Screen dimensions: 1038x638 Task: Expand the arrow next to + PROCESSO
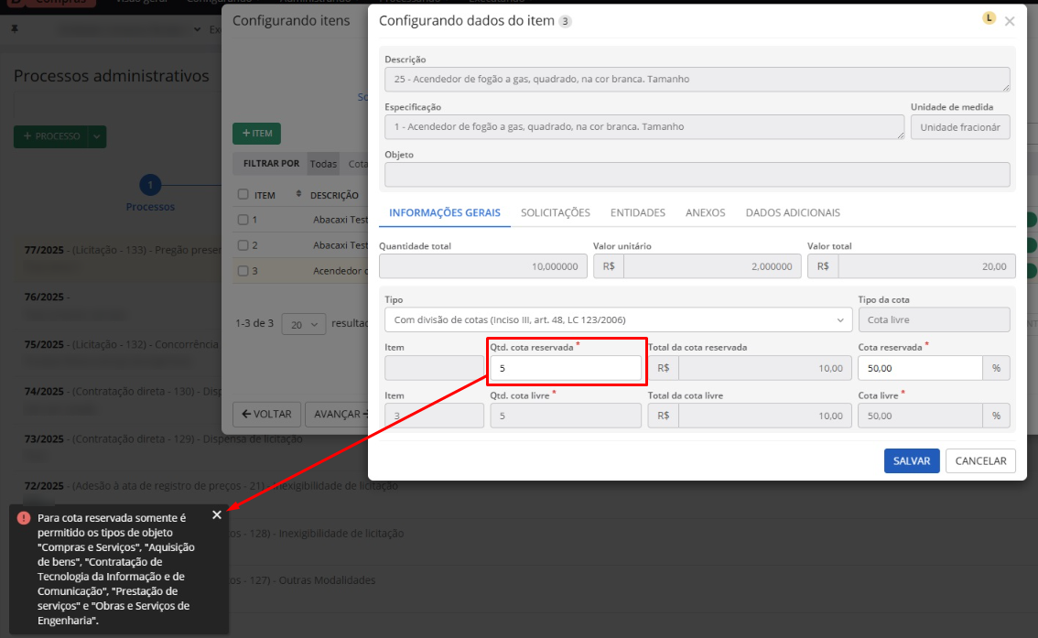(x=97, y=136)
